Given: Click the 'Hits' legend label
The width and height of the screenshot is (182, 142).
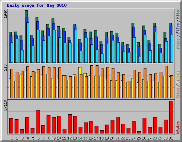Looking at the screenshot, I should (178, 15).
